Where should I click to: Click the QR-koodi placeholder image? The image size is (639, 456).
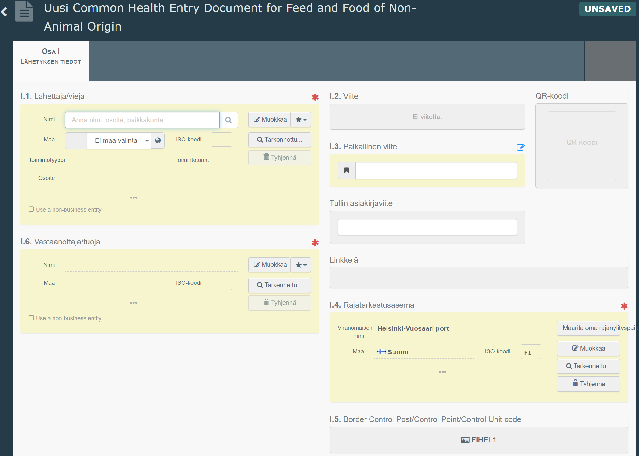pos(582,145)
